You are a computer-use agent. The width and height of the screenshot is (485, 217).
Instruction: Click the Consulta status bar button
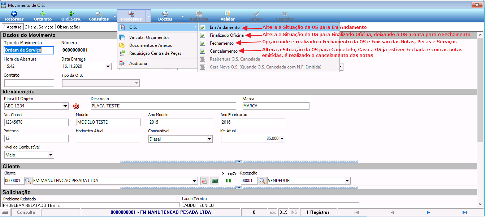pyautogui.click(x=26, y=212)
